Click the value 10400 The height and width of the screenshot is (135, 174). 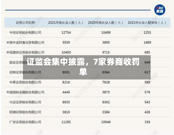click(66, 52)
